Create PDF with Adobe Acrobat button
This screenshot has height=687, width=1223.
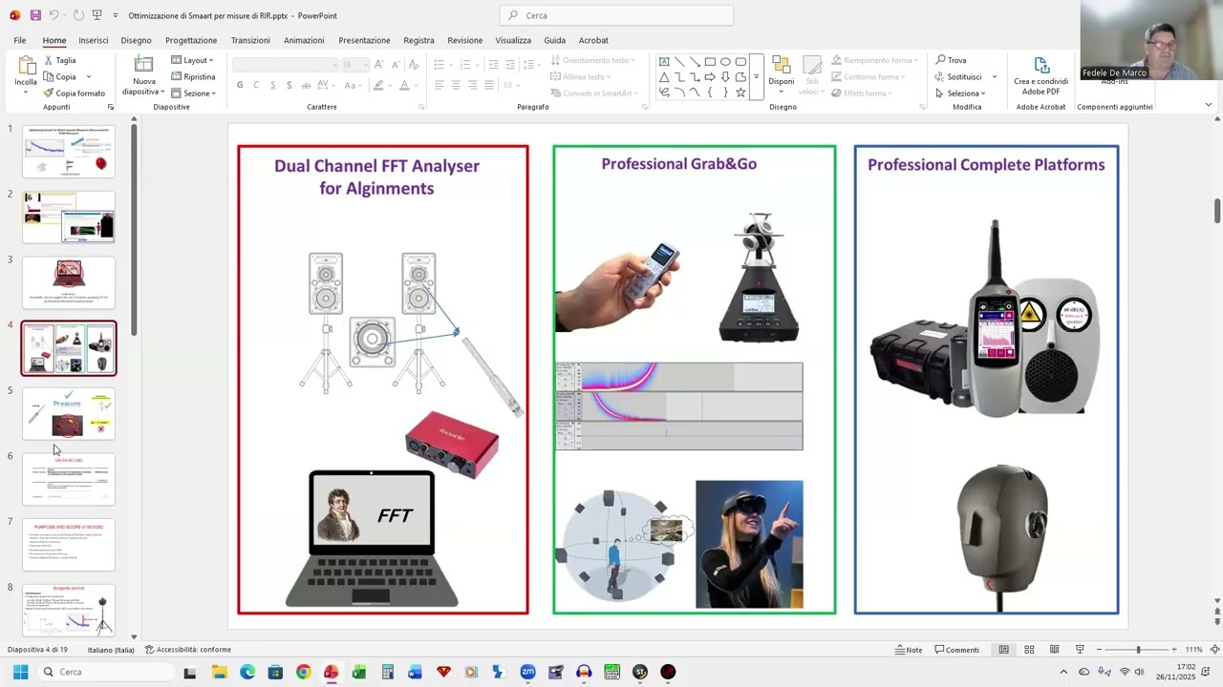click(x=1041, y=75)
